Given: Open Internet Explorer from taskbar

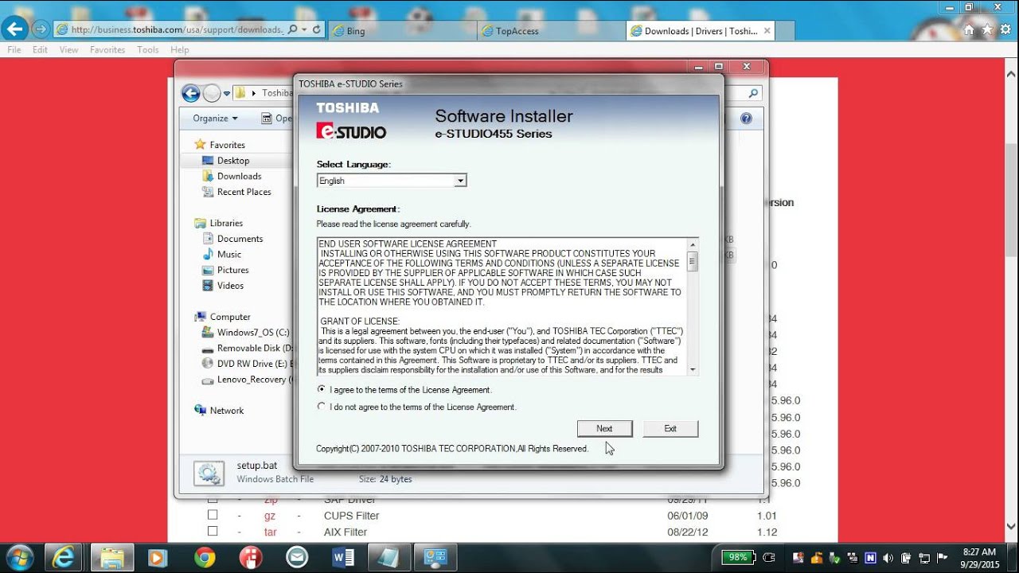Looking at the screenshot, I should (x=63, y=557).
